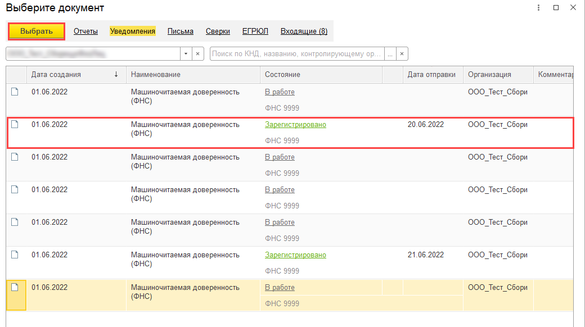Screen dimensions: 585x327
Task: Click document icon of row sent 20.06.2022
Action: [15, 124]
